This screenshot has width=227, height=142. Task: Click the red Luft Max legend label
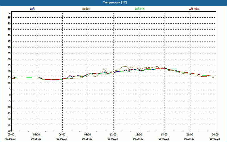(194, 9)
